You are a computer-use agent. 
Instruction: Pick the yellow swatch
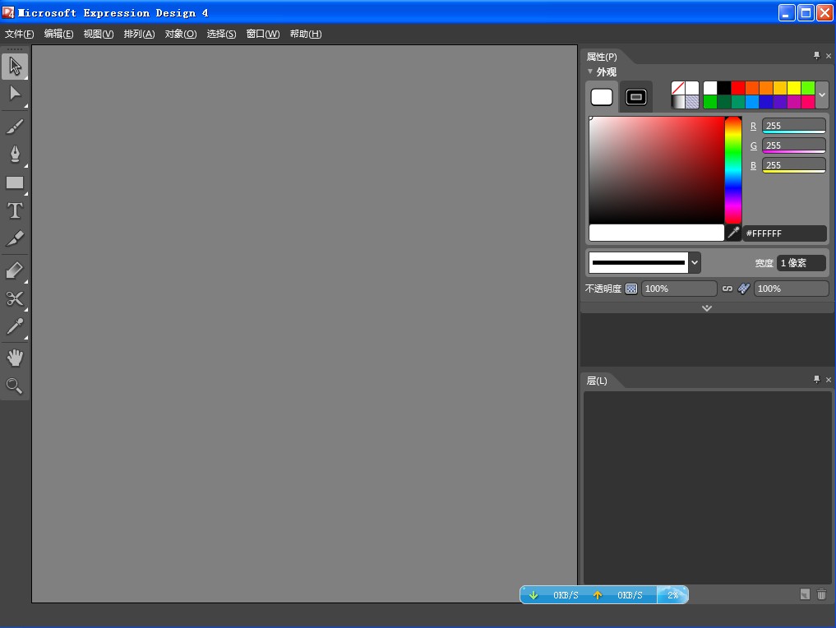click(x=794, y=88)
